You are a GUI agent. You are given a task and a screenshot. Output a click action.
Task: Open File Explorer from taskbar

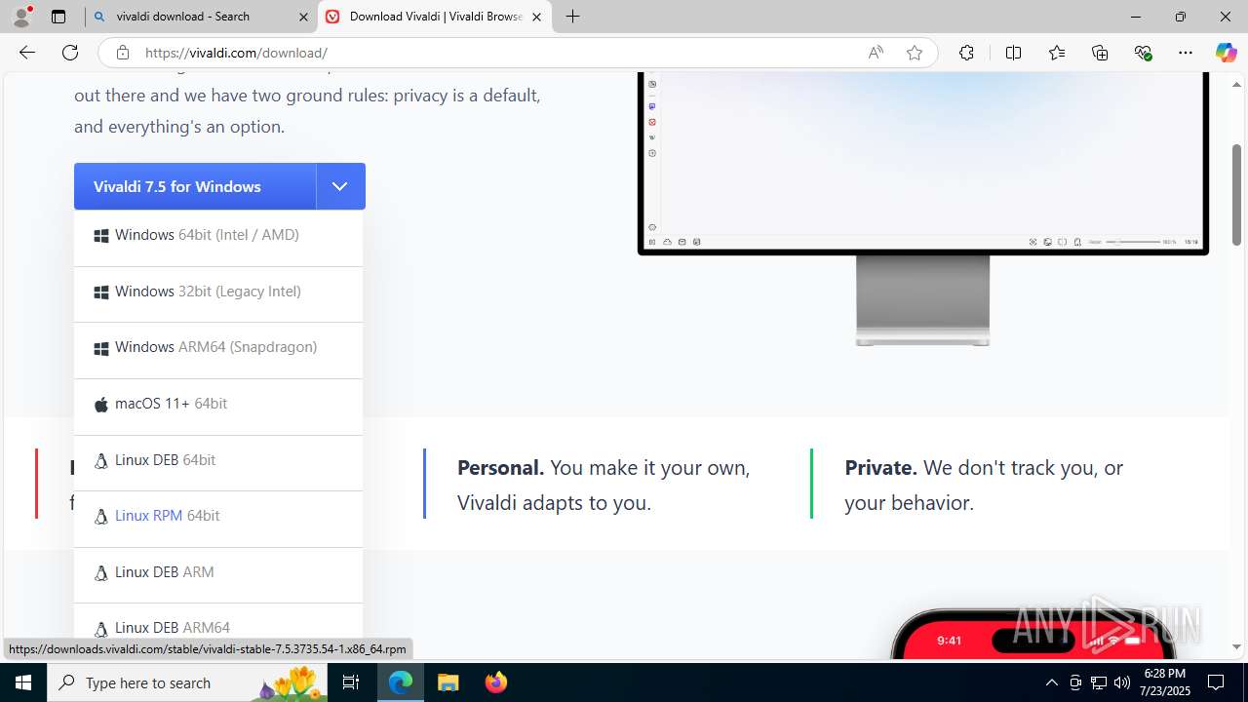(x=448, y=682)
